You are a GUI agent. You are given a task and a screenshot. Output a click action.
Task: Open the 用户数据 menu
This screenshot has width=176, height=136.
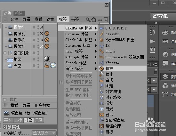(43, 105)
